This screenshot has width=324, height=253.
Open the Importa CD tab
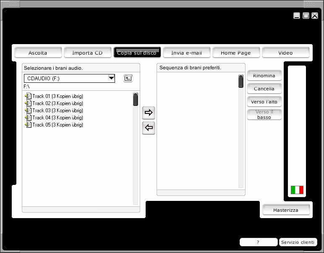click(x=87, y=53)
